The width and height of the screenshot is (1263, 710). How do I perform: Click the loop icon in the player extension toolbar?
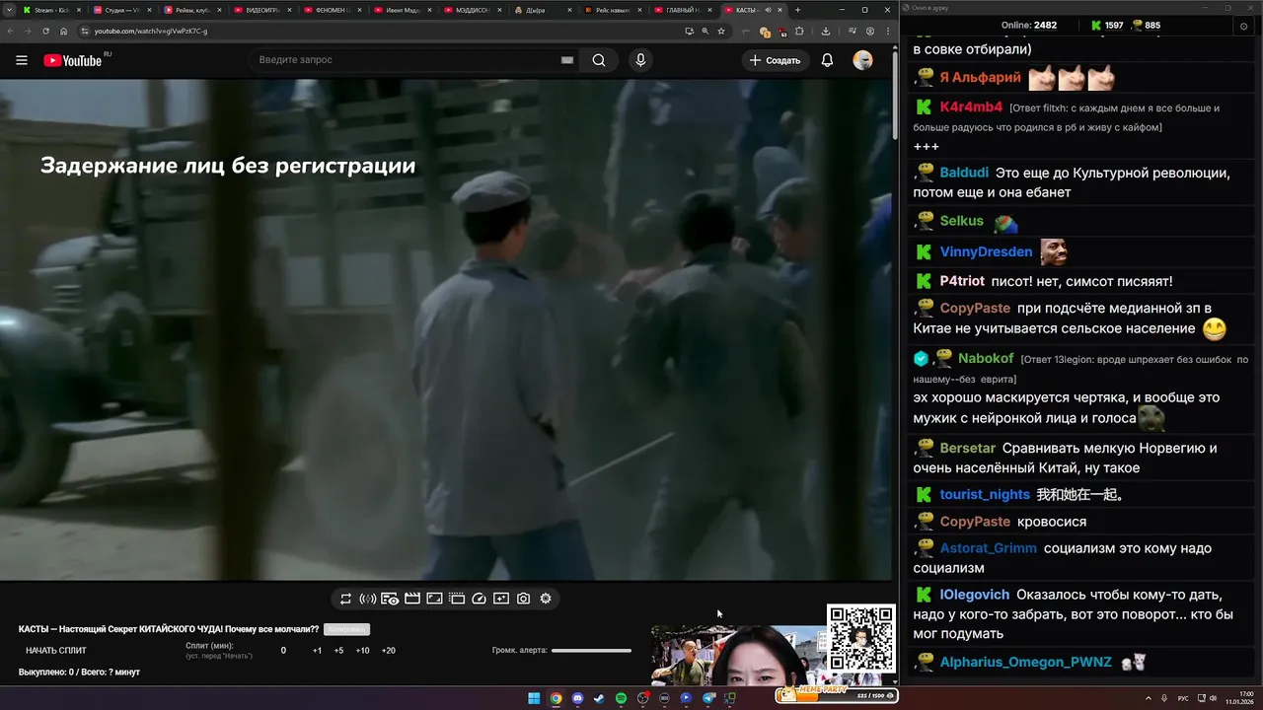(345, 599)
